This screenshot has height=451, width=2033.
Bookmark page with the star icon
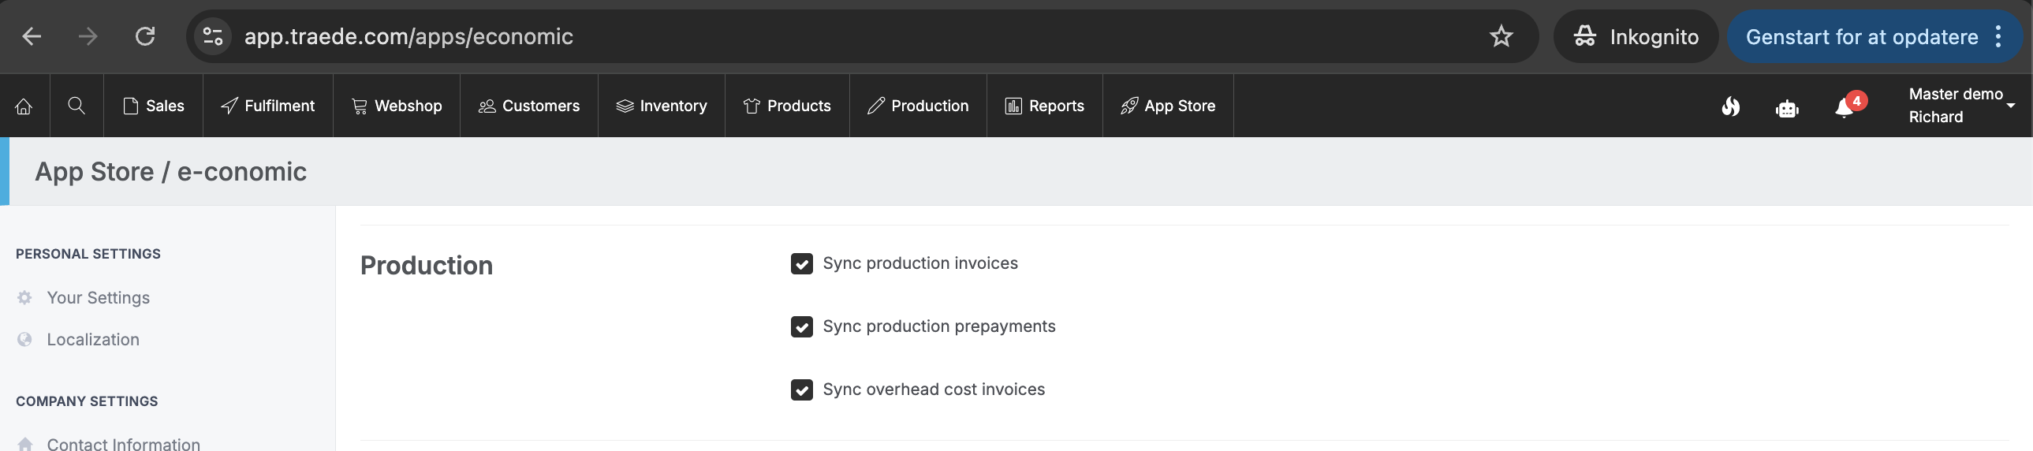[1500, 36]
